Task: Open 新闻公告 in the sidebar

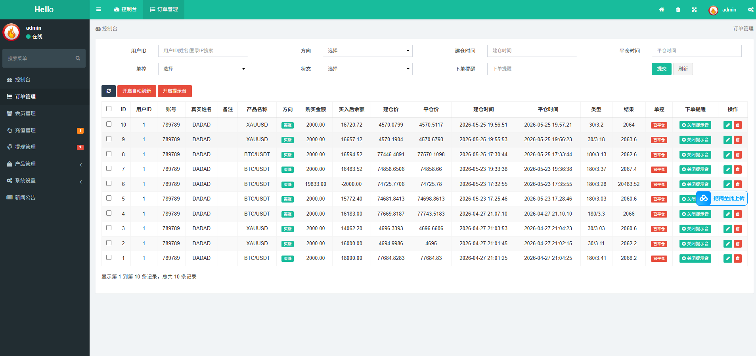Action: [x=45, y=197]
